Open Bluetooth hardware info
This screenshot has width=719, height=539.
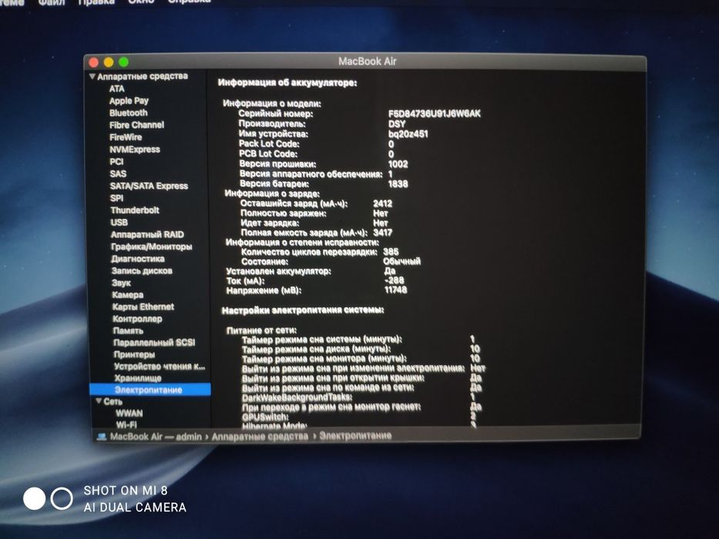[x=129, y=112]
